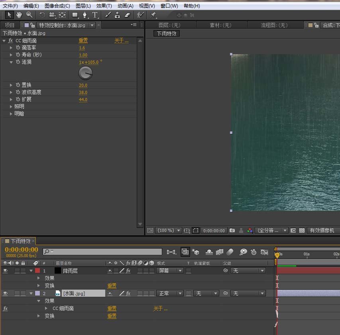Select the Puppet Pin tool
340x335 pixels.
click(153, 15)
